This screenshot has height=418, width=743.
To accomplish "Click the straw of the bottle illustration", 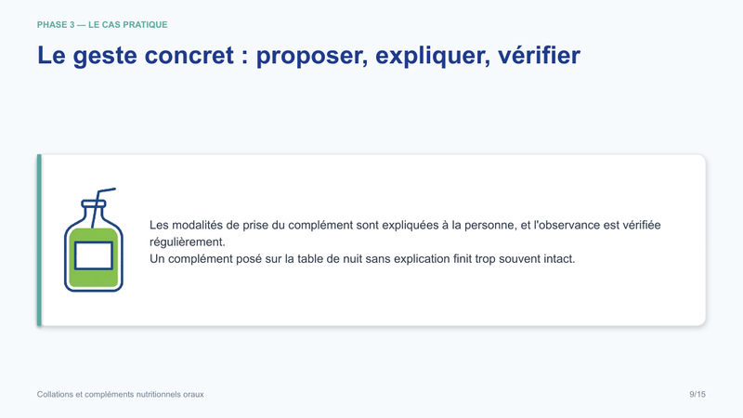I will point(101,206).
